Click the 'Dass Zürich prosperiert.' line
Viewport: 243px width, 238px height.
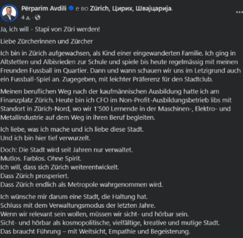34,176
